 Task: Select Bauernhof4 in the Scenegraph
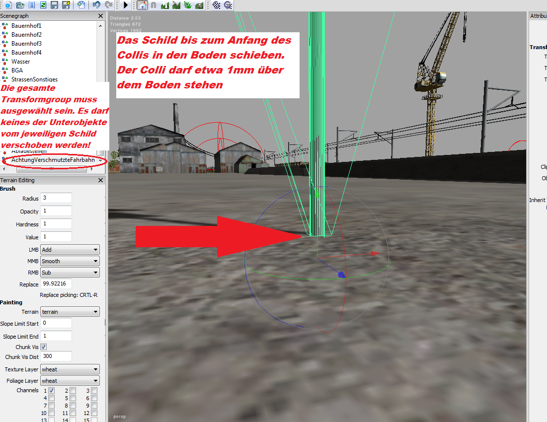pyautogui.click(x=26, y=53)
